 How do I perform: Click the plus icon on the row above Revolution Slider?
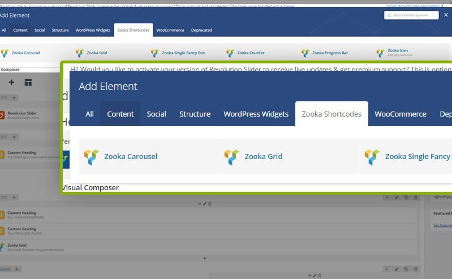(14, 97)
